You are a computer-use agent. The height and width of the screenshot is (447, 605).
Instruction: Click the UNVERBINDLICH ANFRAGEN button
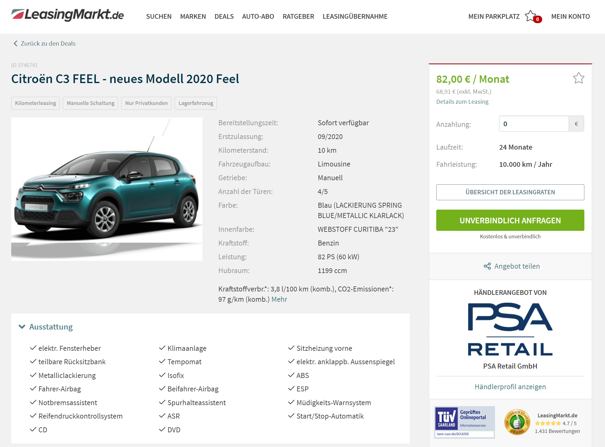click(x=510, y=220)
